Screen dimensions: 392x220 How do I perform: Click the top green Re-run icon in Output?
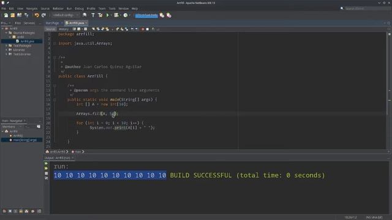[47, 163]
